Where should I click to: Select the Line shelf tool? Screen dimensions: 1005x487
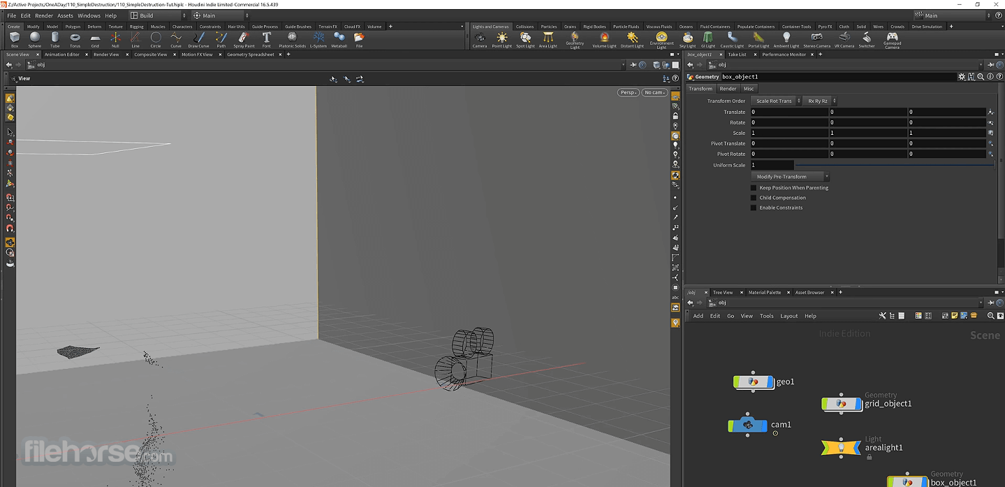click(x=135, y=39)
